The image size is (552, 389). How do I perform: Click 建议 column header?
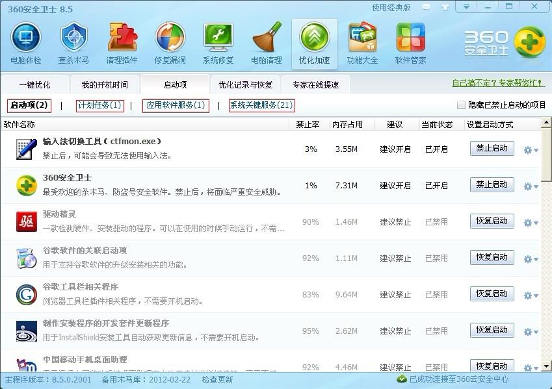point(395,125)
